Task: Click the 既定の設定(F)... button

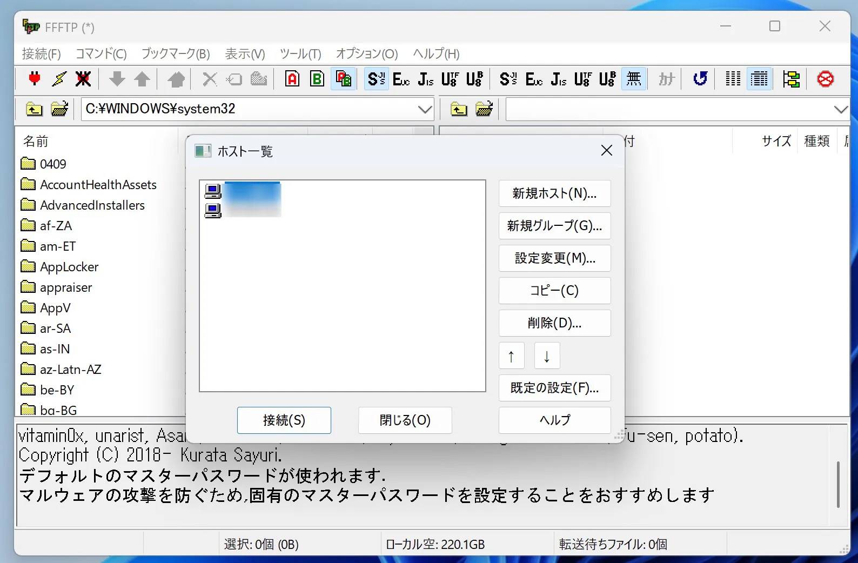Action: point(554,388)
